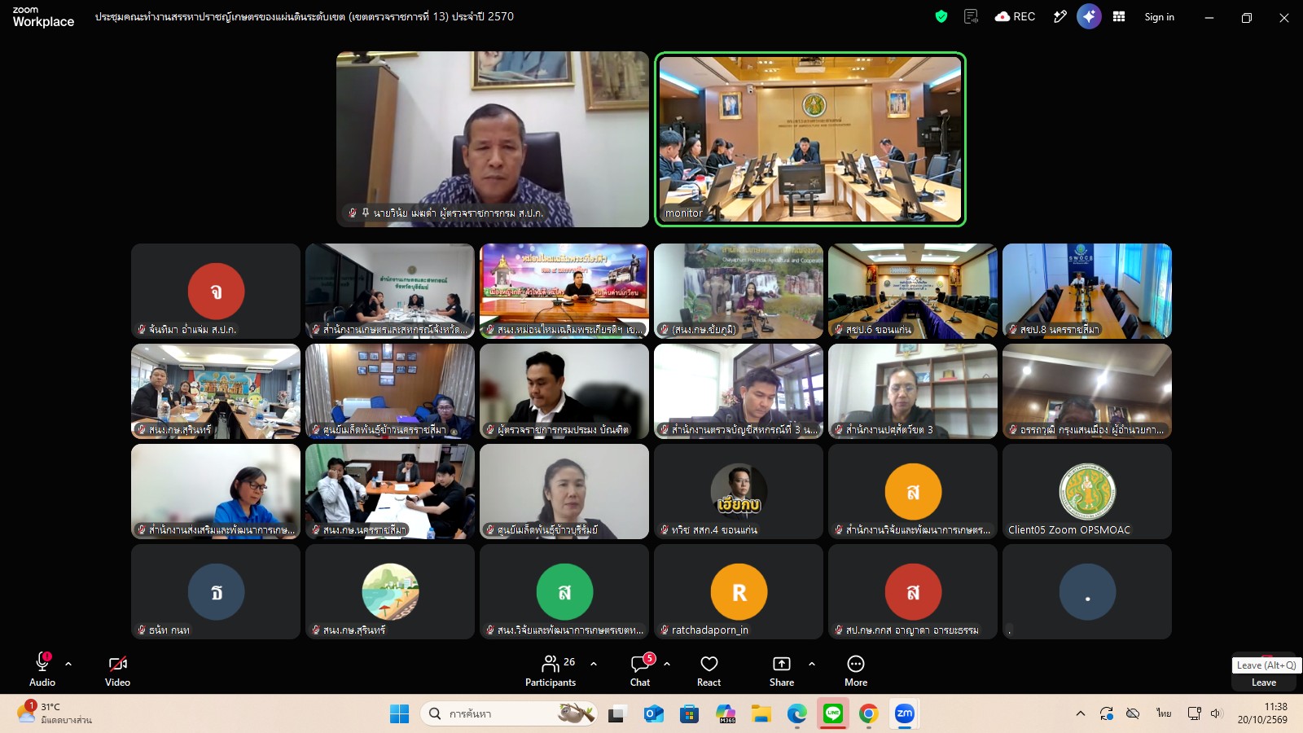Viewport: 1303px width, 733px height.
Task: Open the annotate pen tool icon
Action: pos(1060,16)
